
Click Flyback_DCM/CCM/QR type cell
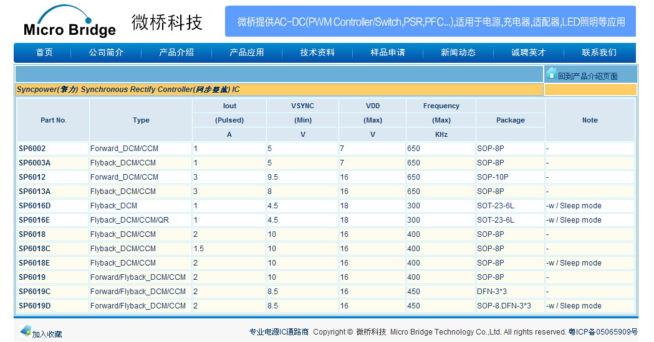(x=130, y=220)
